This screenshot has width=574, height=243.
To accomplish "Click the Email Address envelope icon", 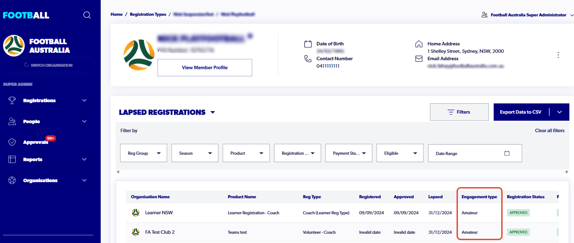I will click(419, 59).
